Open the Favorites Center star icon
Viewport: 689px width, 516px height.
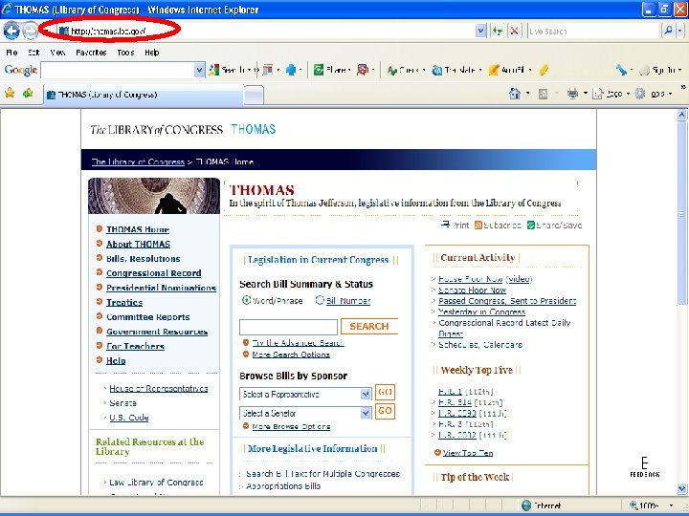pos(10,93)
